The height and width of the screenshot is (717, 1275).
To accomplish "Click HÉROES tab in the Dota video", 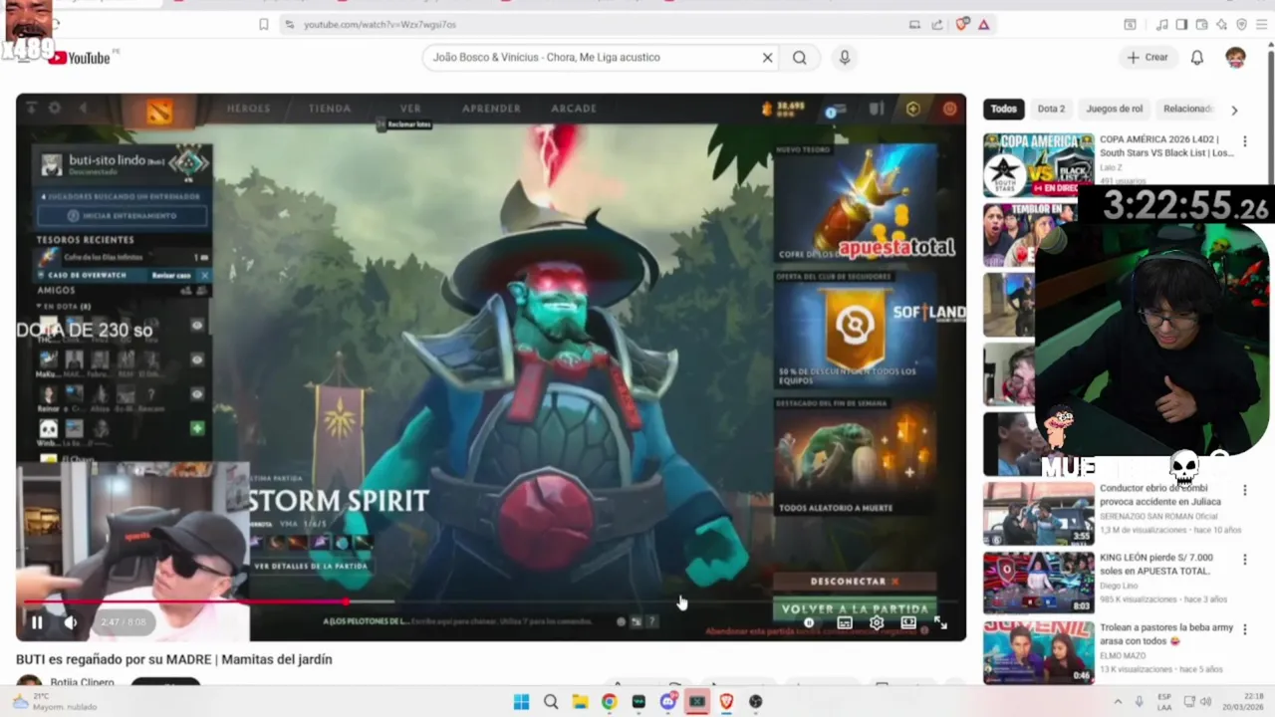I will pos(248,109).
